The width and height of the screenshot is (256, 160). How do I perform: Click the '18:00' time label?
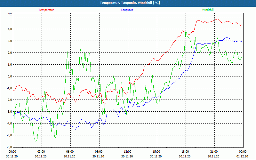click(x=185, y=152)
